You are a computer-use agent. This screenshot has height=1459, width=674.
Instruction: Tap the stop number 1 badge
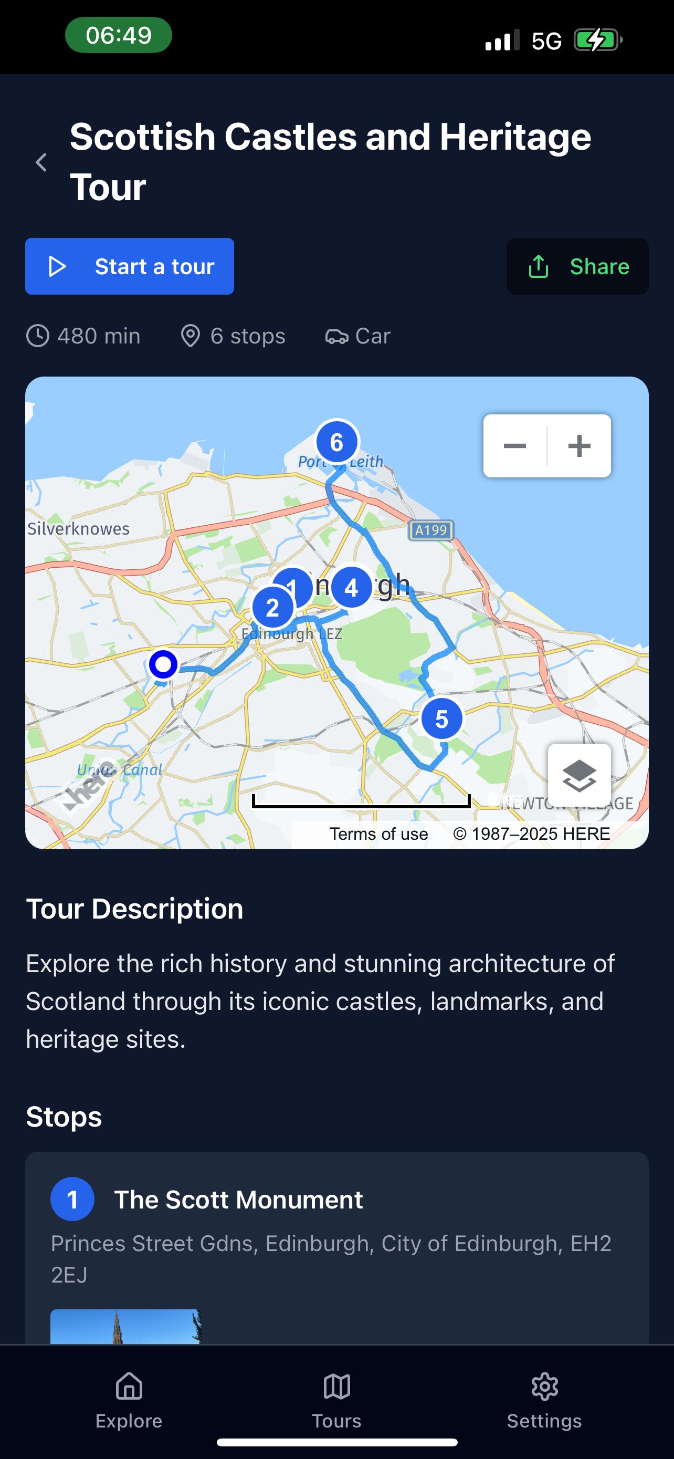point(72,1199)
